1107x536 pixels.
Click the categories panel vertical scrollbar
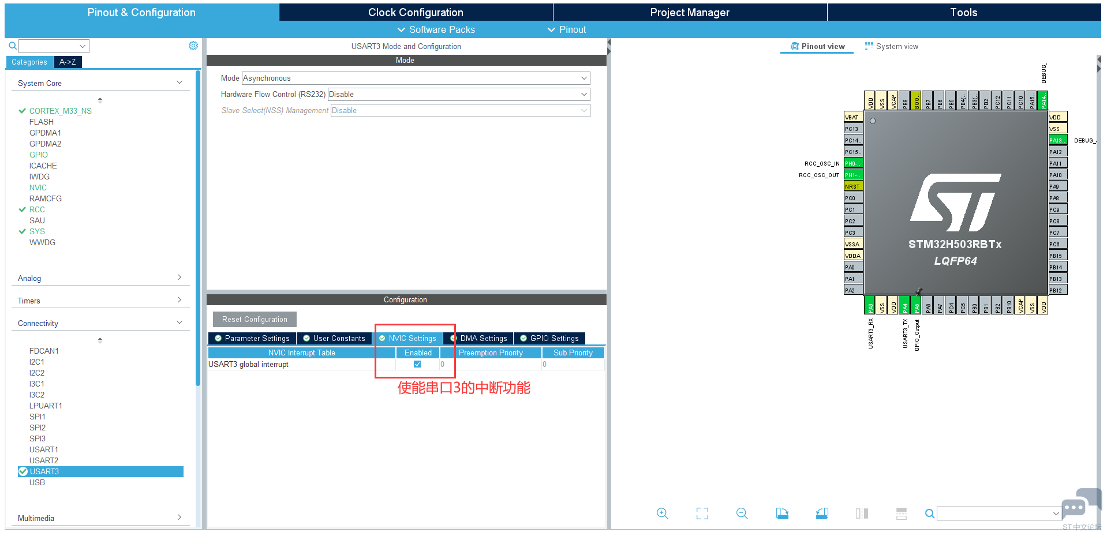pos(198,228)
